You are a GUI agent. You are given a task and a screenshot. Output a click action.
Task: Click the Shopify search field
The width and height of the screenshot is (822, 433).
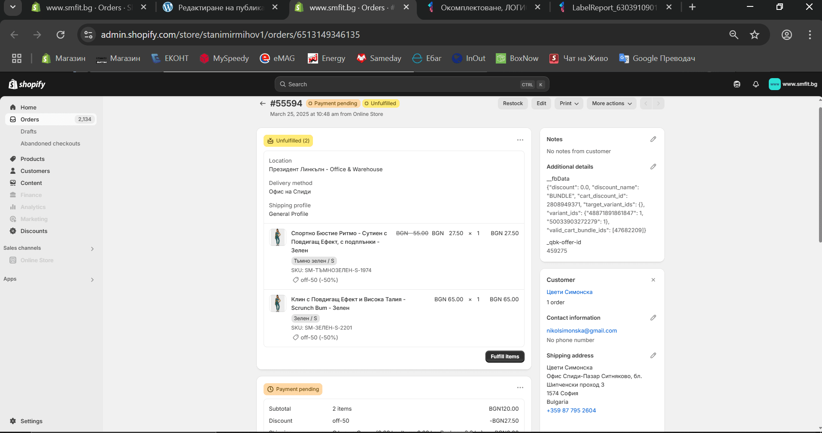point(403,85)
